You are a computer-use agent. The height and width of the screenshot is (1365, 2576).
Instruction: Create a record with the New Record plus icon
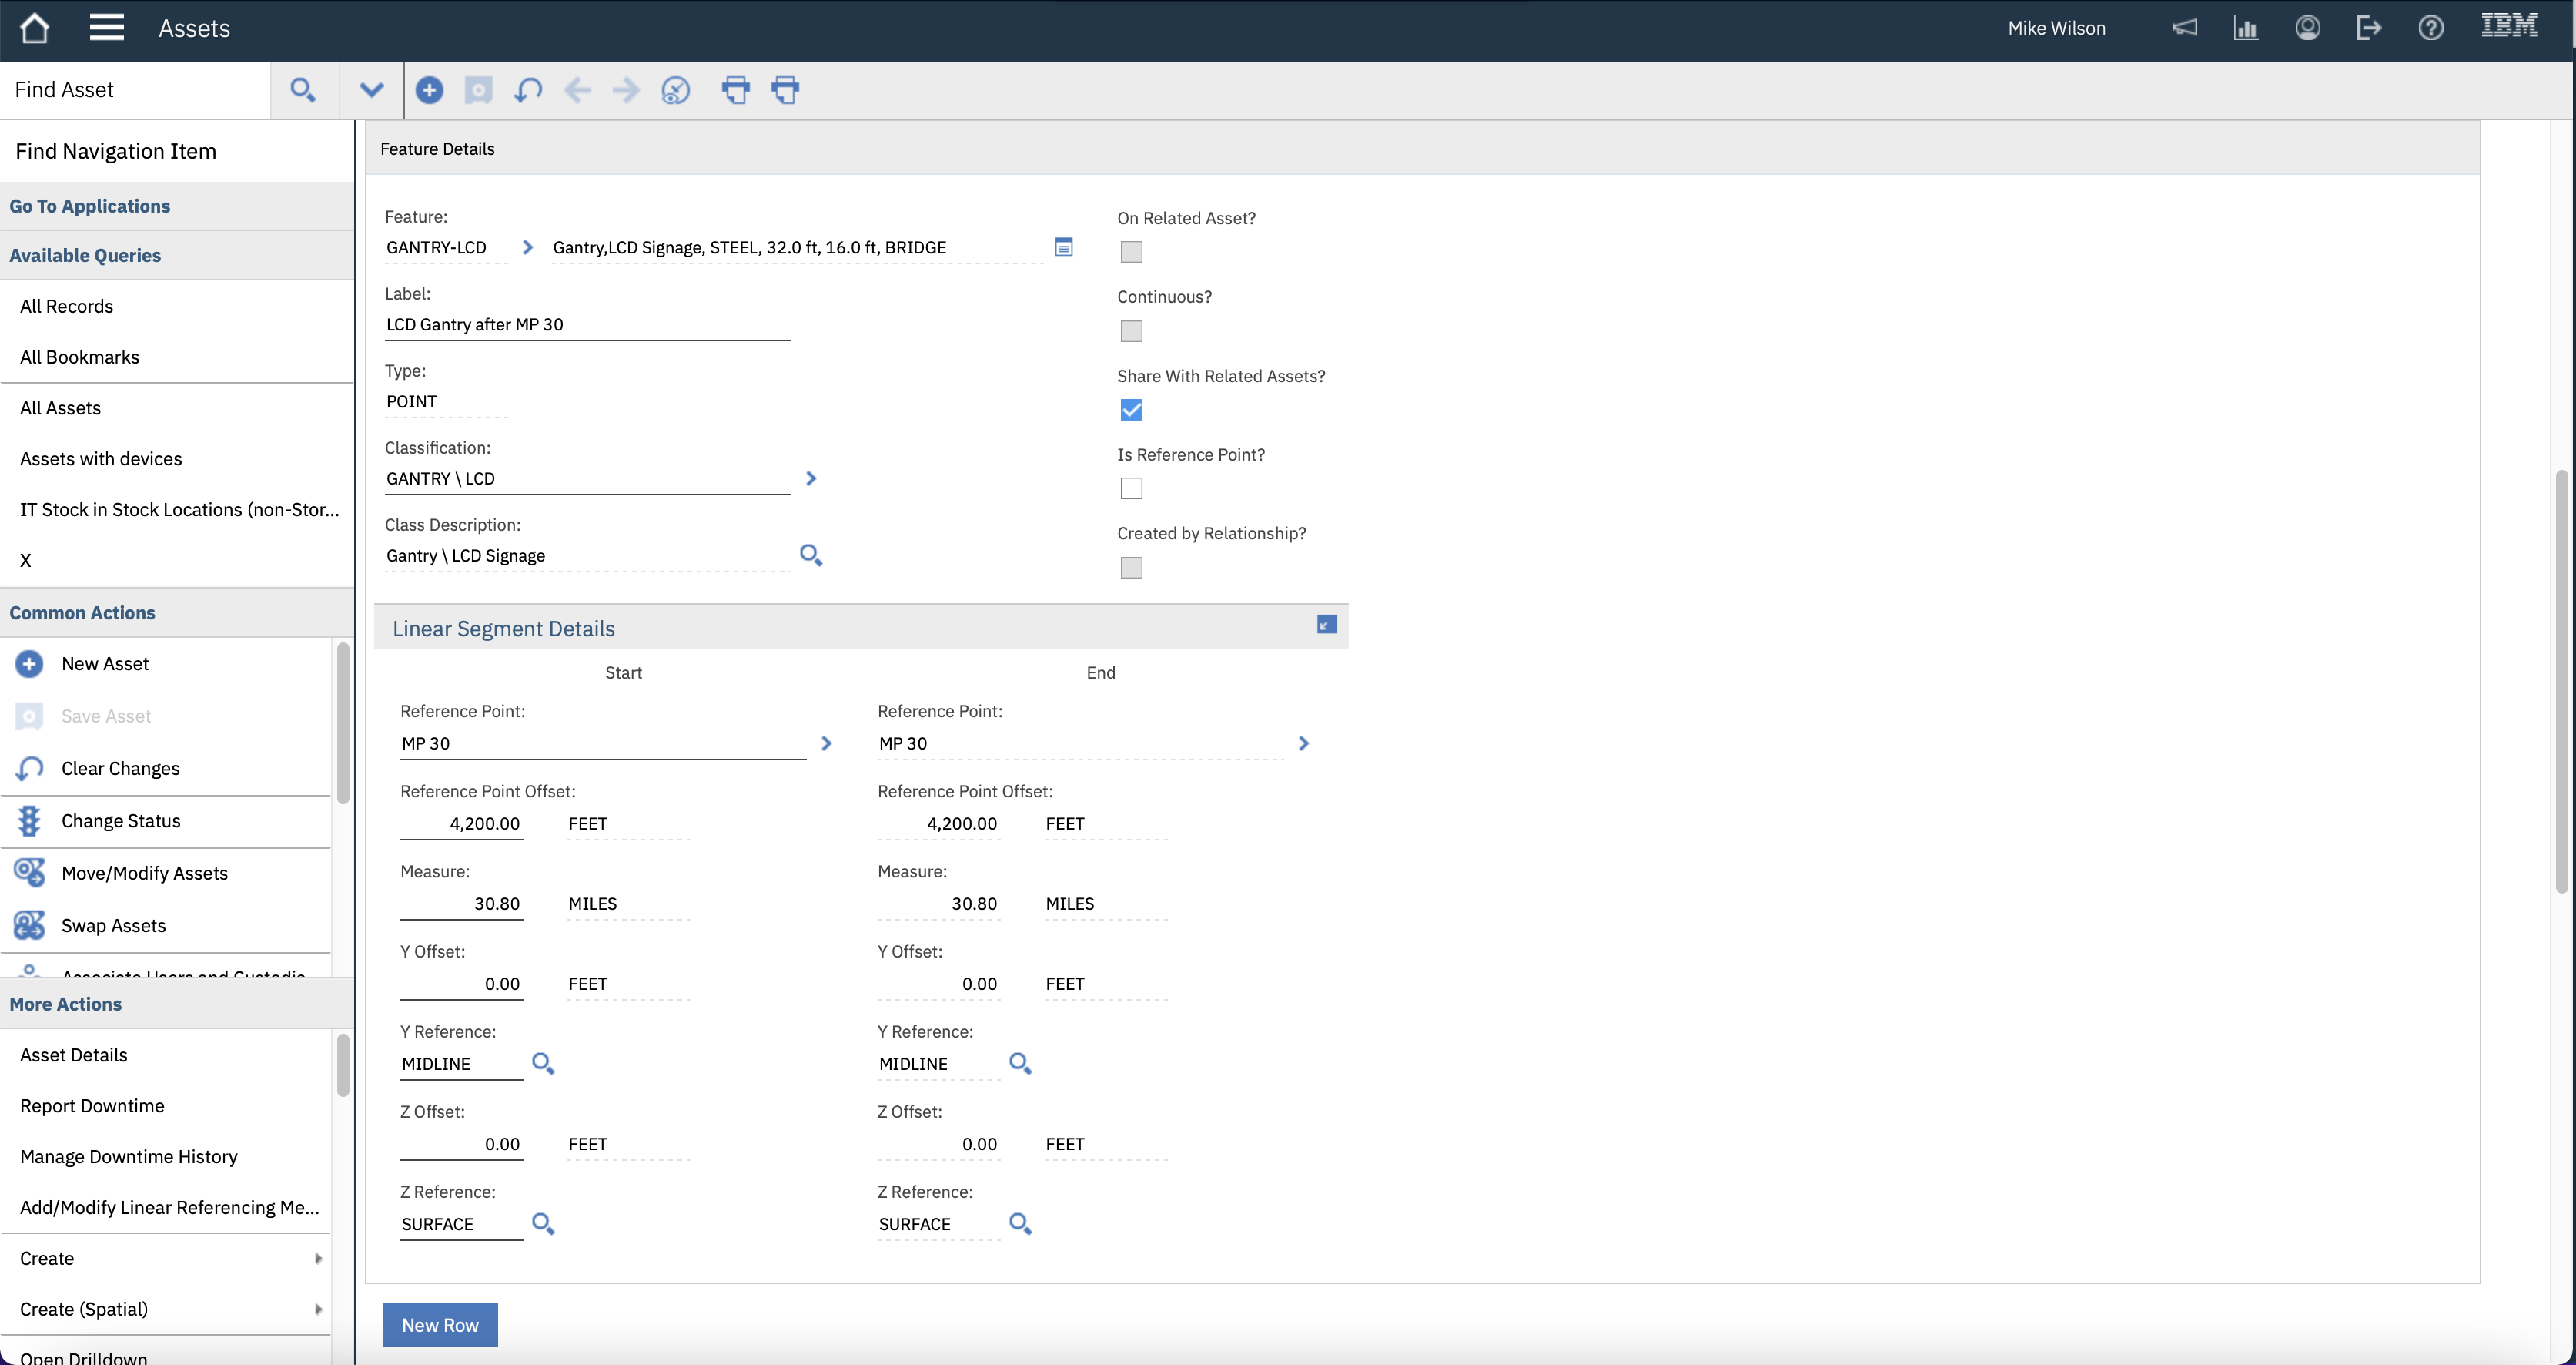(429, 89)
